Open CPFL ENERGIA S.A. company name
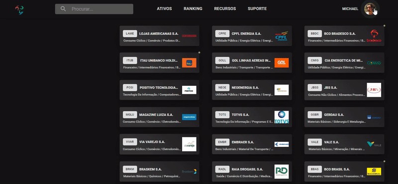This screenshot has width=398, height=184. click(x=246, y=34)
